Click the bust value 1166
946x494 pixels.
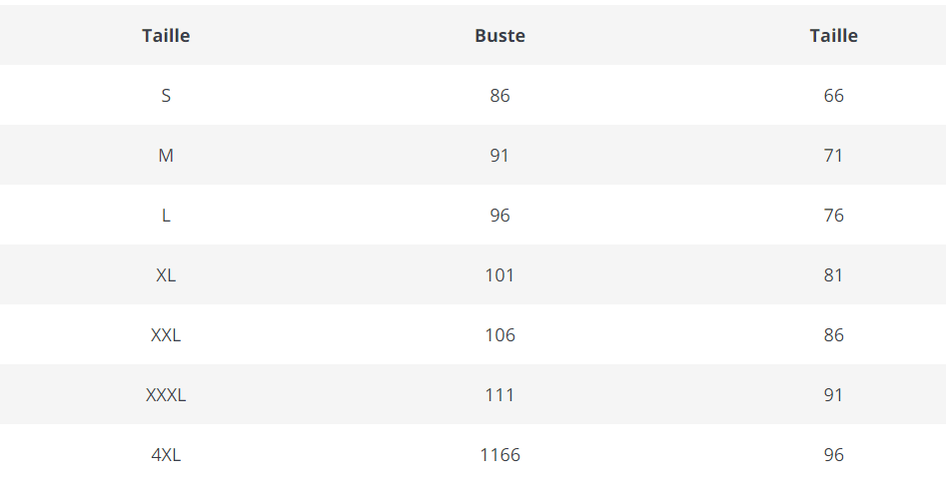(499, 455)
